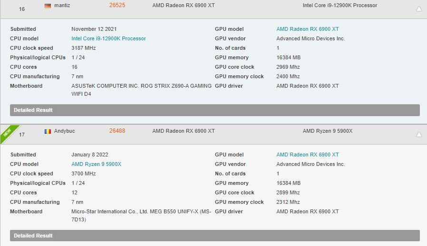Collapse the mantiz result row arrow
This screenshot has height=246, width=427.
pyautogui.click(x=419, y=9)
